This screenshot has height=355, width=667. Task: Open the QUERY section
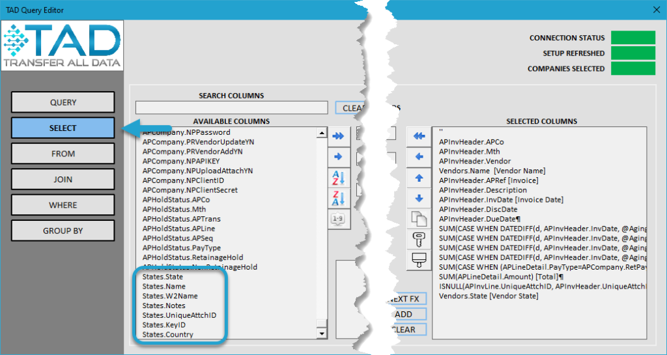tap(63, 102)
